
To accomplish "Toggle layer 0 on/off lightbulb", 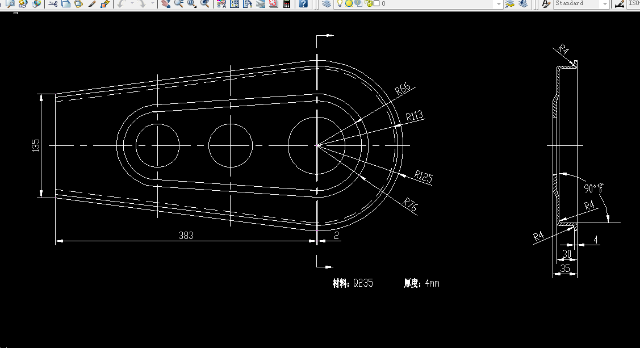I will pos(339,3).
